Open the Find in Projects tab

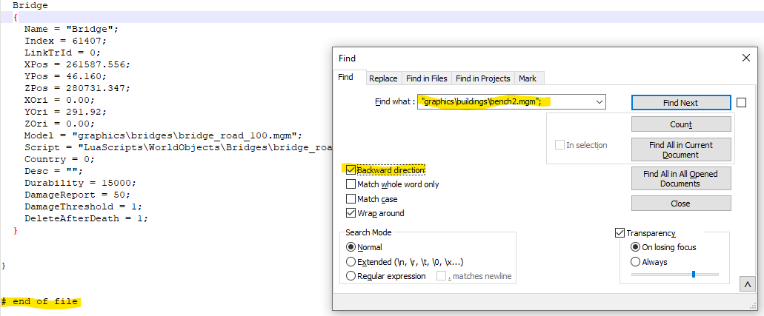pyautogui.click(x=483, y=78)
